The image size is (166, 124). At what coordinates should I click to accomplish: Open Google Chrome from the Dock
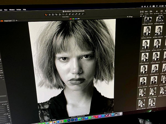[62, 121]
